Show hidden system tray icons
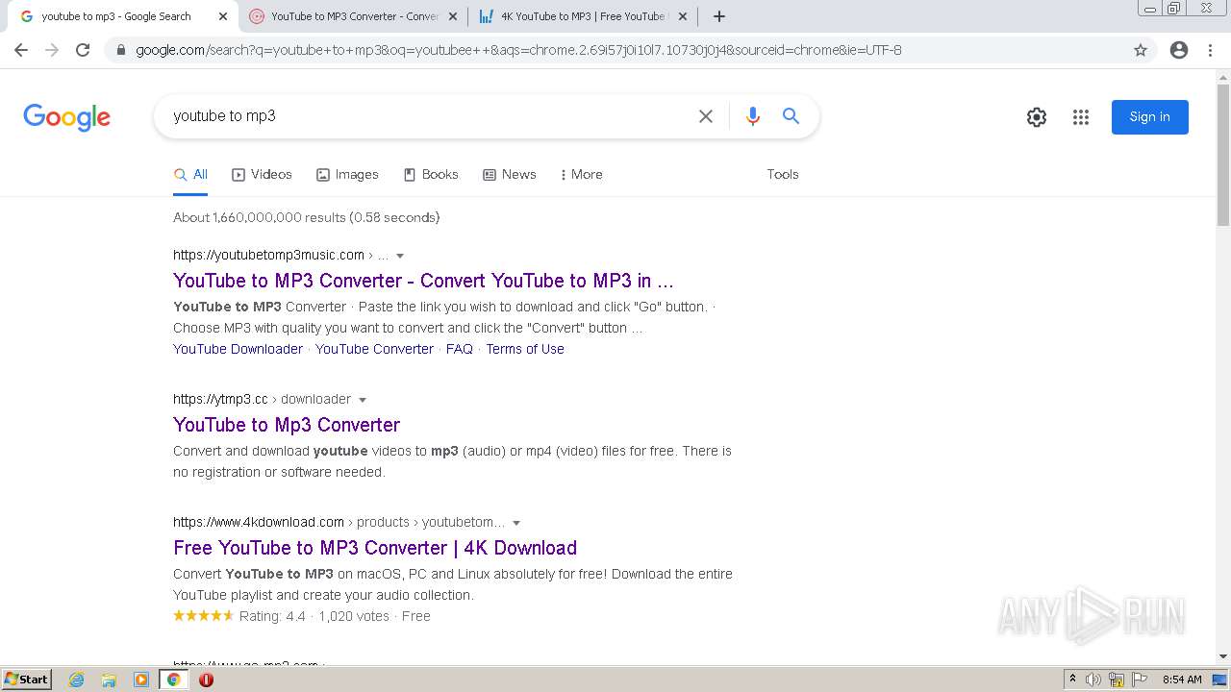Image resolution: width=1231 pixels, height=692 pixels. click(x=1072, y=680)
